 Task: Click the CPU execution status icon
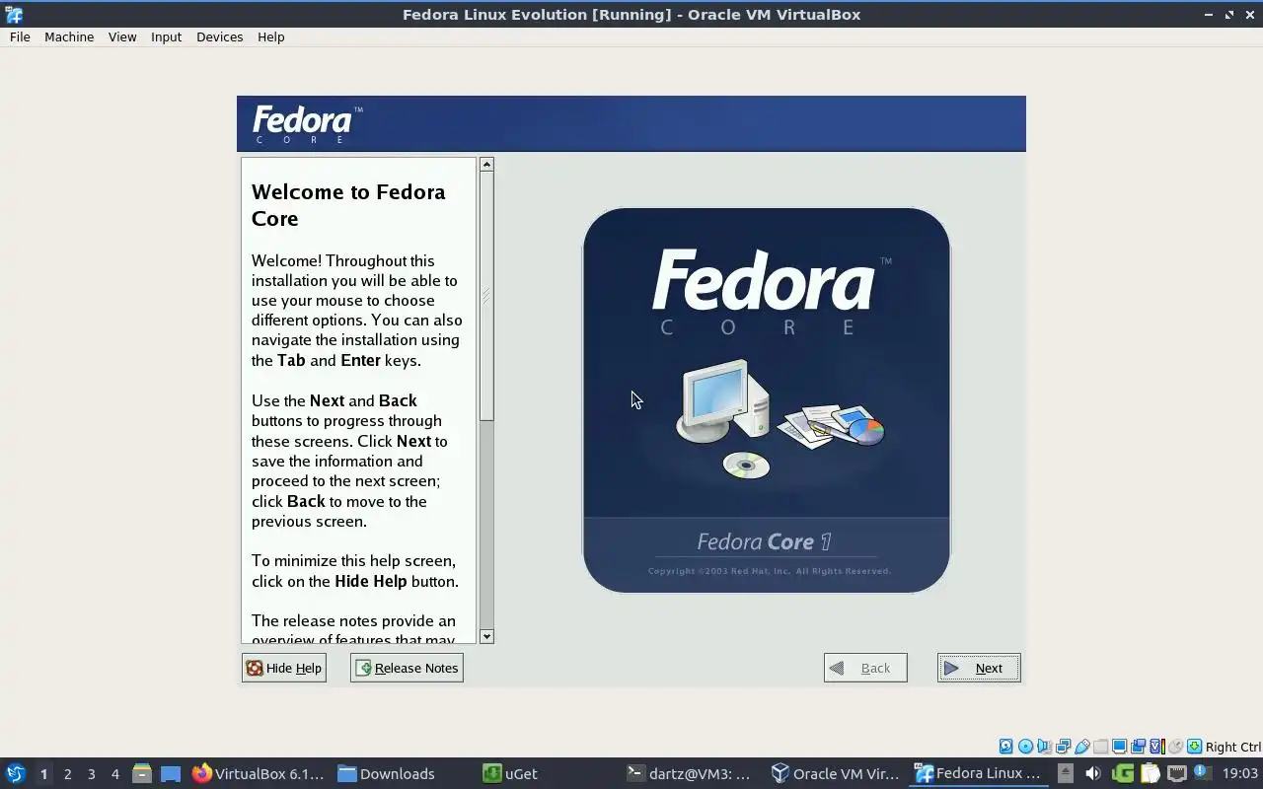click(x=1157, y=747)
